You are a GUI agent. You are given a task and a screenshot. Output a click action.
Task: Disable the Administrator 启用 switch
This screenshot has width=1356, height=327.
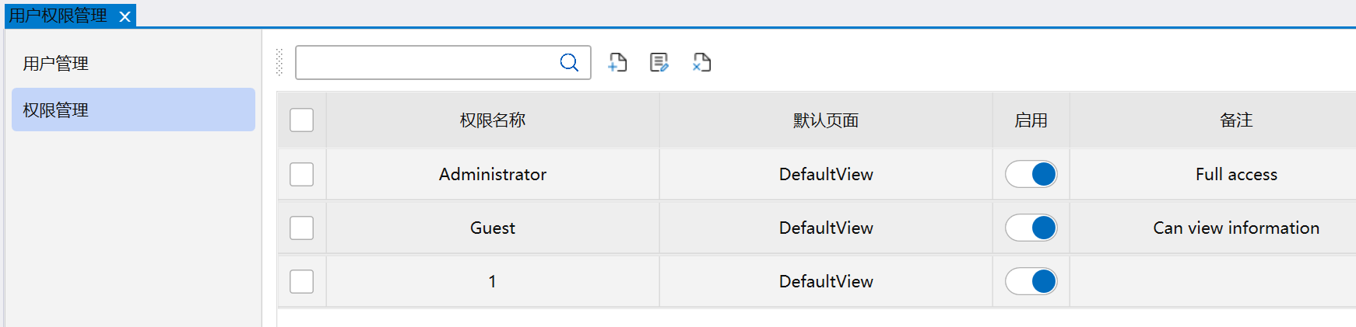click(x=1031, y=174)
